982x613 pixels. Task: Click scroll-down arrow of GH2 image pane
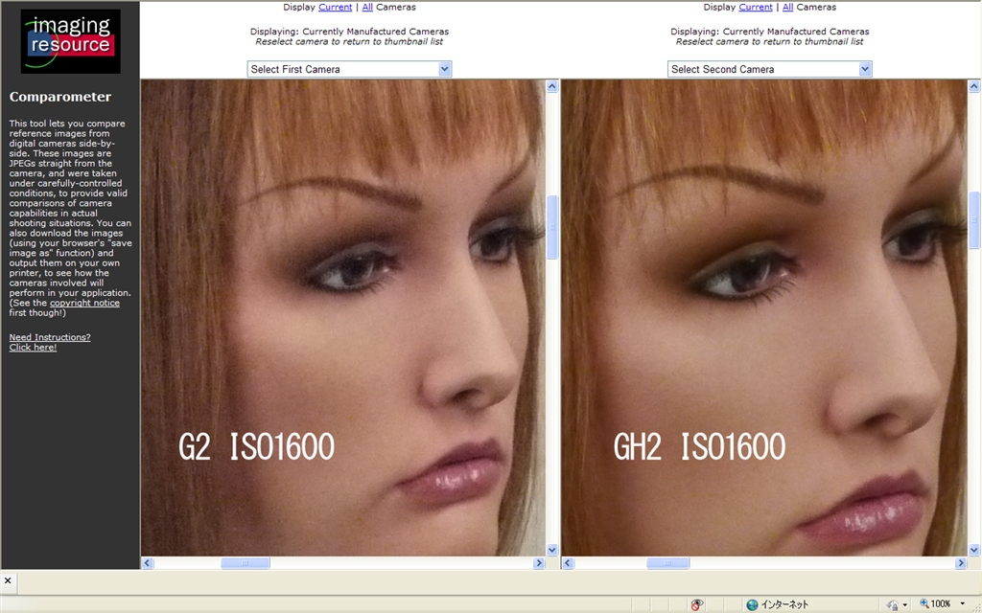(x=974, y=550)
